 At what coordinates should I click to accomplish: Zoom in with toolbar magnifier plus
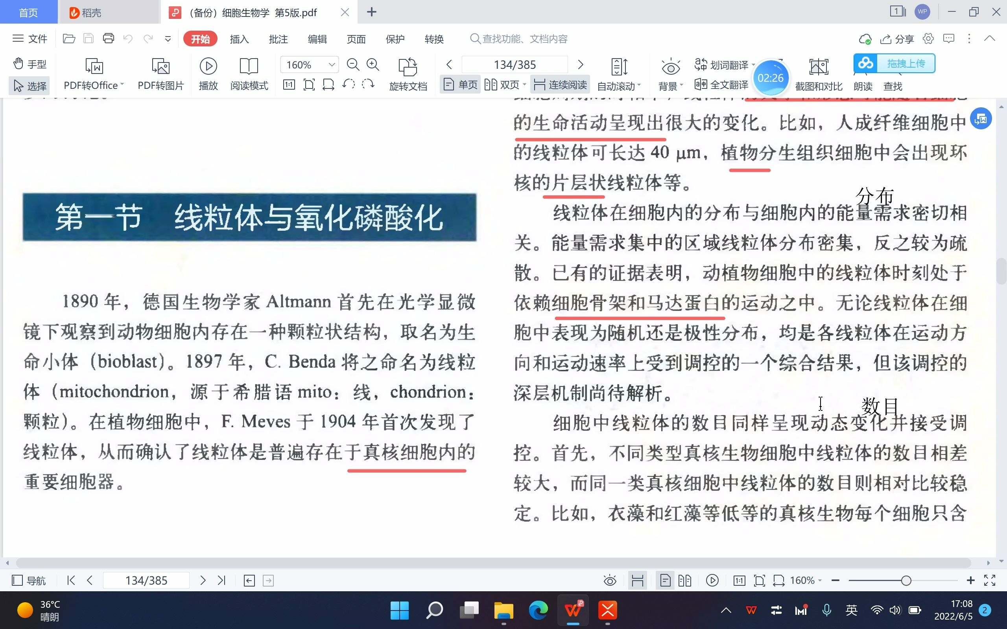[373, 64]
